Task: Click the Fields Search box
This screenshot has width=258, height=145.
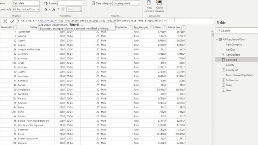Action: [x=237, y=31]
